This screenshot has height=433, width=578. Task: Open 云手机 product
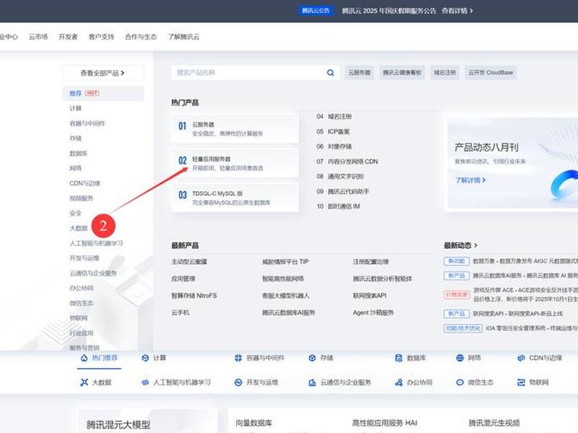[180, 312]
